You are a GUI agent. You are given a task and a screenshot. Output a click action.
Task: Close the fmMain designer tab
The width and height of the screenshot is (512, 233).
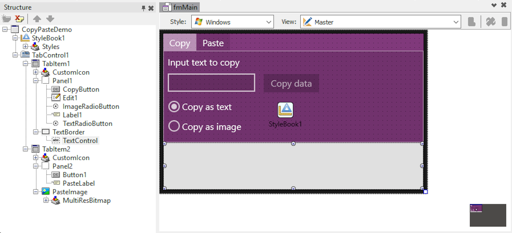[503, 5]
